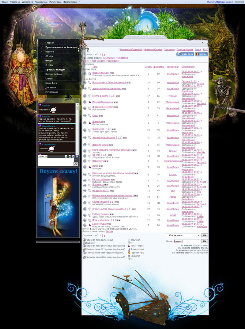Screen dimensions: 245x329
Task: Open Получить Премиум аккаунт link
Action: (220, 2)
